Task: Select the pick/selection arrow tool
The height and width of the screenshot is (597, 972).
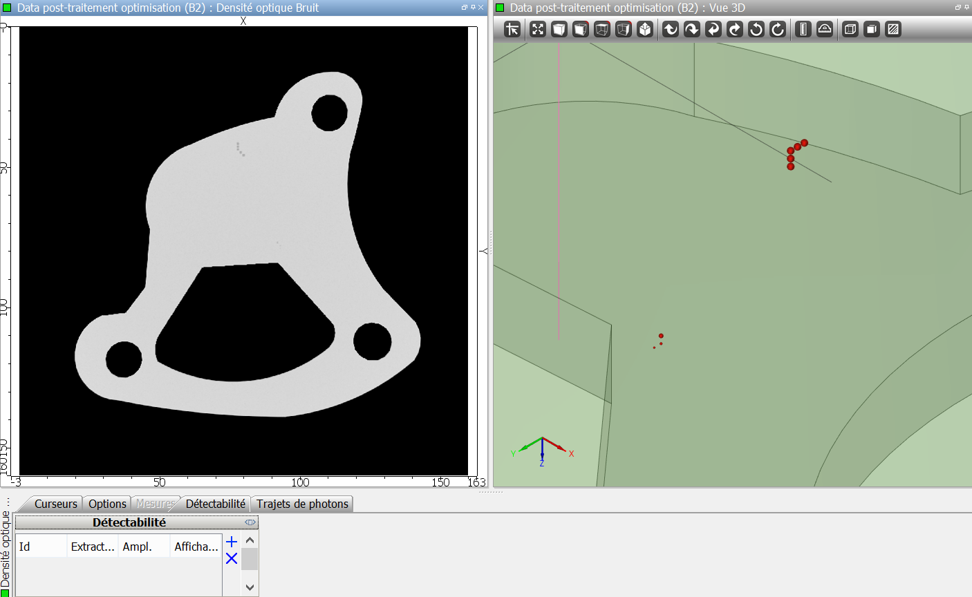Action: point(512,29)
